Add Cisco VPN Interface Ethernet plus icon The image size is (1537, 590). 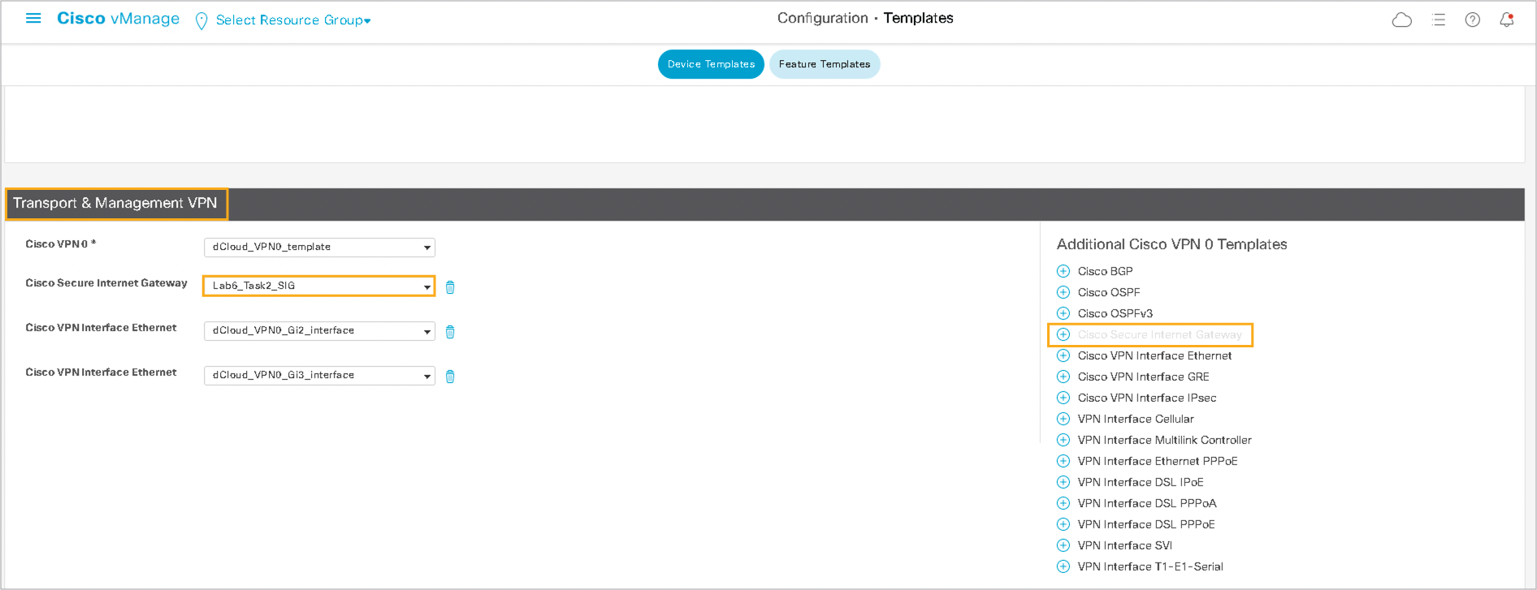[1063, 355]
